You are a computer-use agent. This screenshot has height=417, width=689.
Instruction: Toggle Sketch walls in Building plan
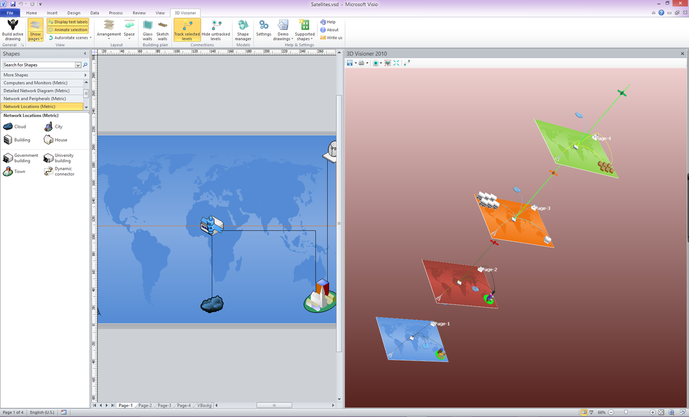163,30
